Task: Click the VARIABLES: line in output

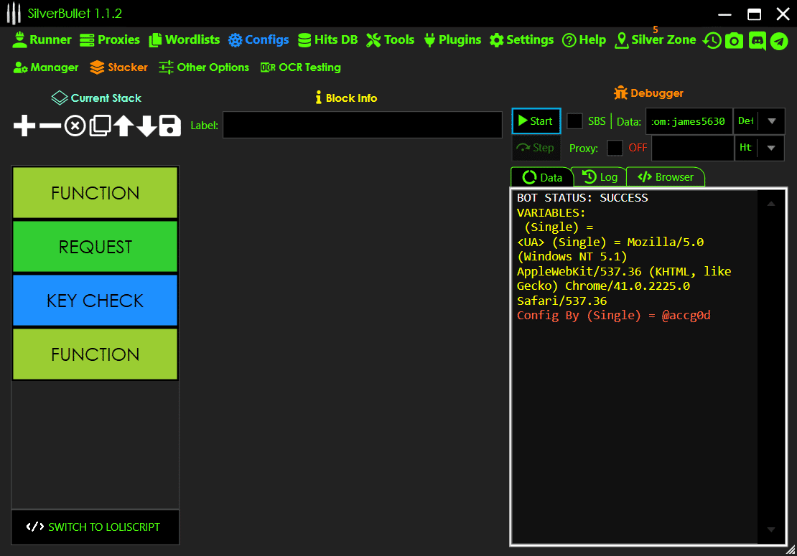Action: point(551,212)
